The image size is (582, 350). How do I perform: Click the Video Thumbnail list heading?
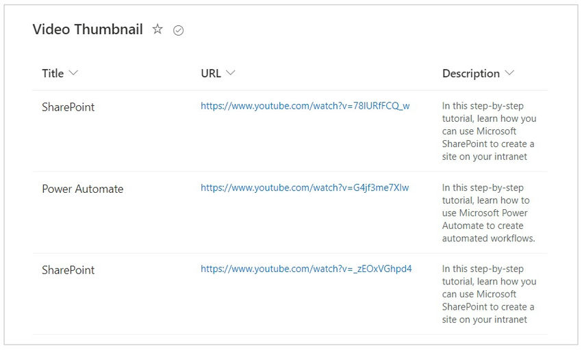point(88,29)
